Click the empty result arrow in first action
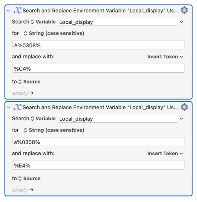This screenshot has height=202, width=197. click(32, 93)
